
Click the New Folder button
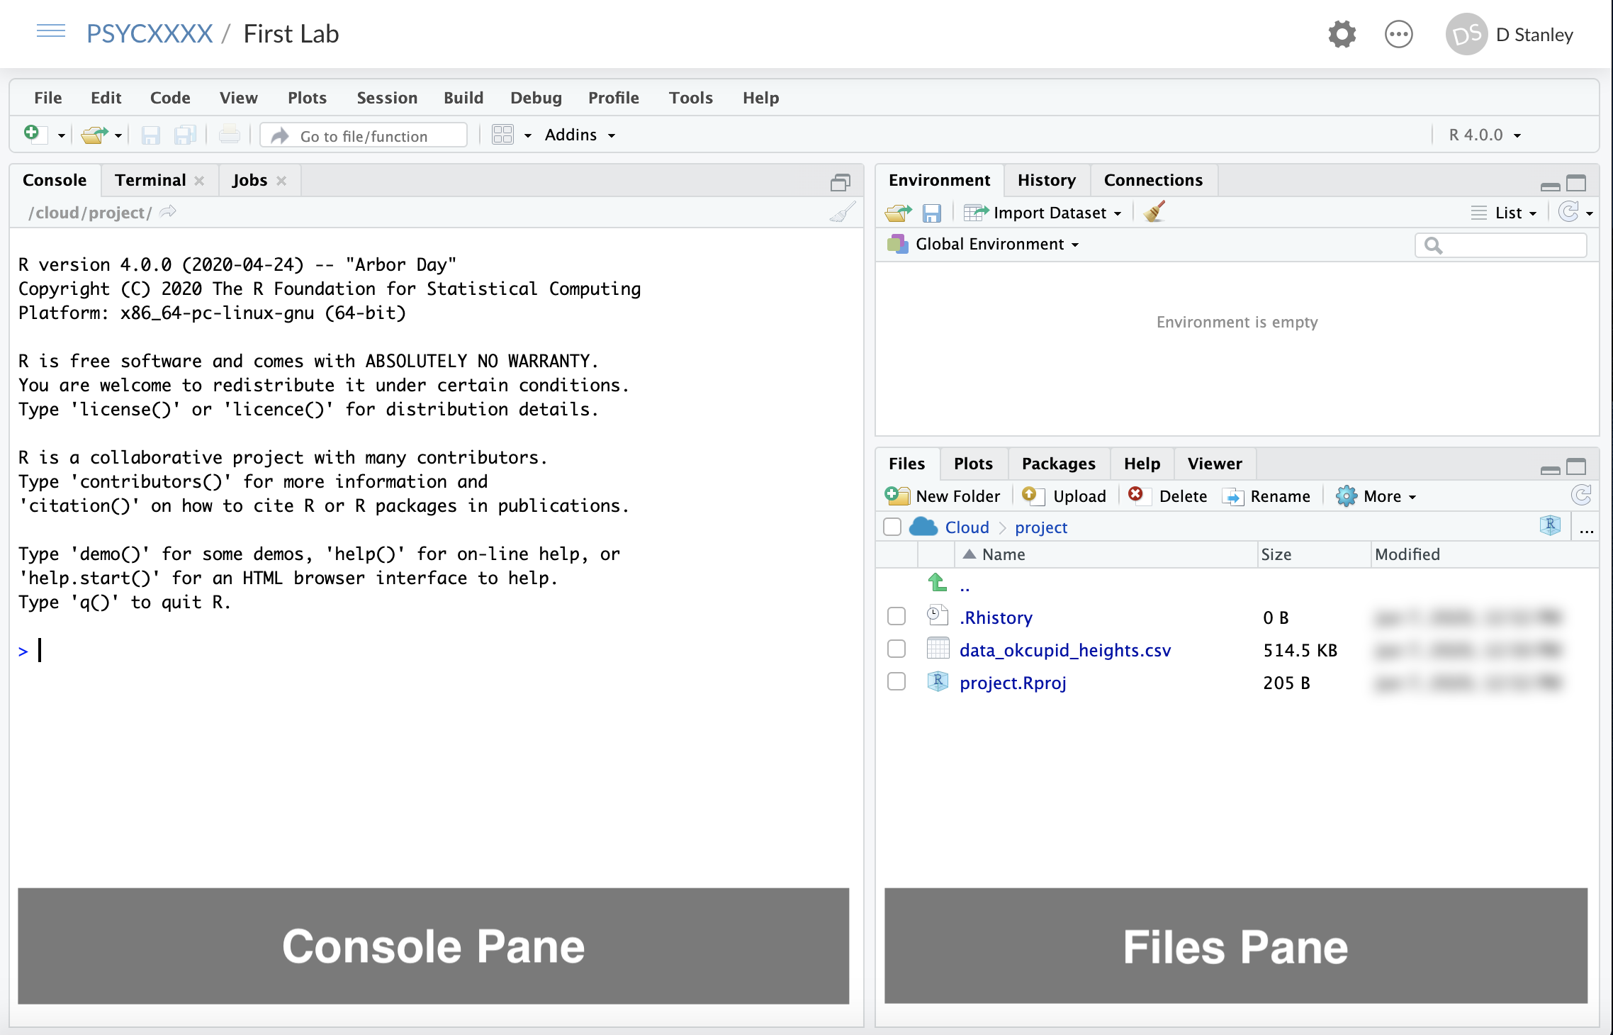[943, 496]
